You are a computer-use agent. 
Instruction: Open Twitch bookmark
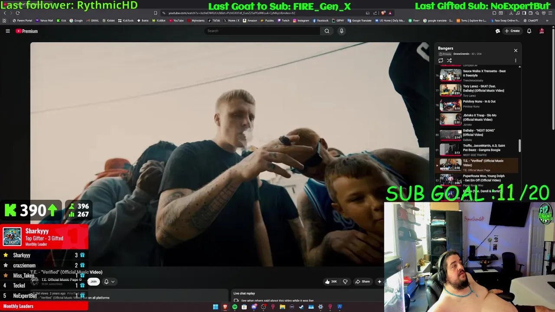(283, 20)
